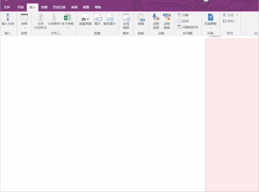Insert an Online Video (在线视频)
The image size is (259, 192).
[126, 21]
